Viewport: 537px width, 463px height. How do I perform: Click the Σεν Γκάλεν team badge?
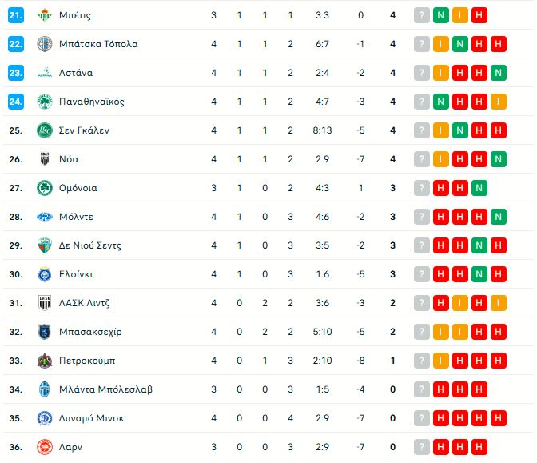click(x=45, y=130)
